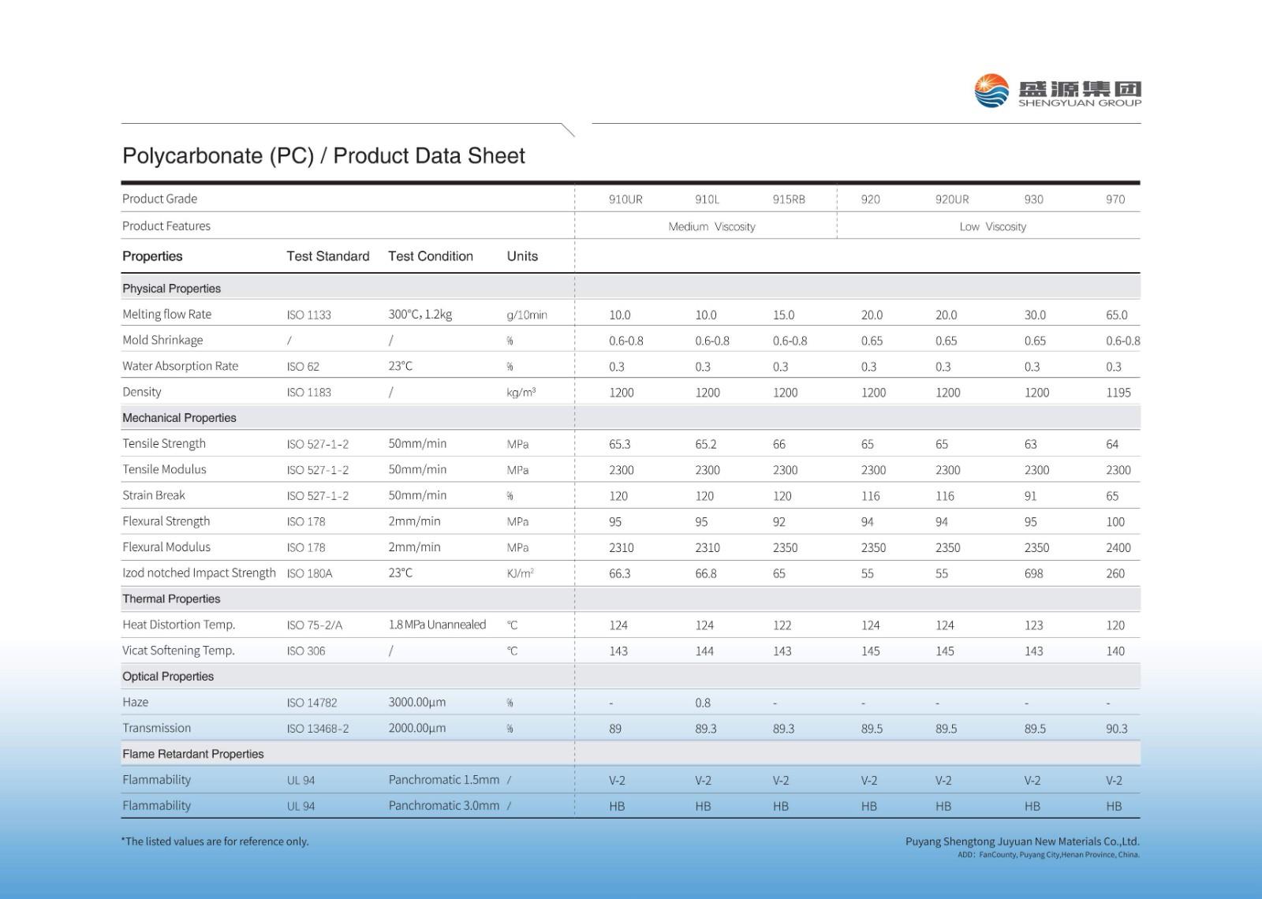Select the Melting flow Rate row label
Viewport: 1262px width, 899px height.
tap(166, 315)
